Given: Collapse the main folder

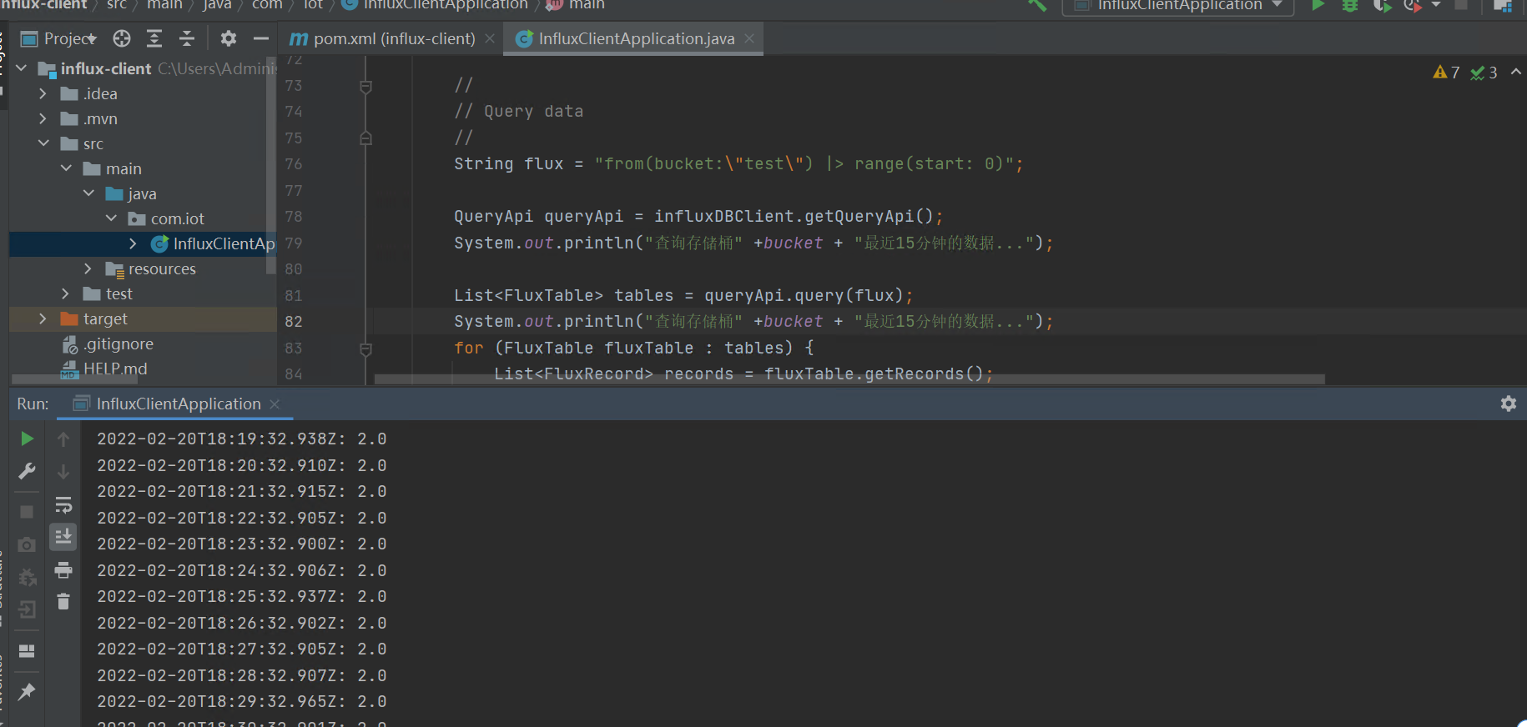Looking at the screenshot, I should (66, 168).
